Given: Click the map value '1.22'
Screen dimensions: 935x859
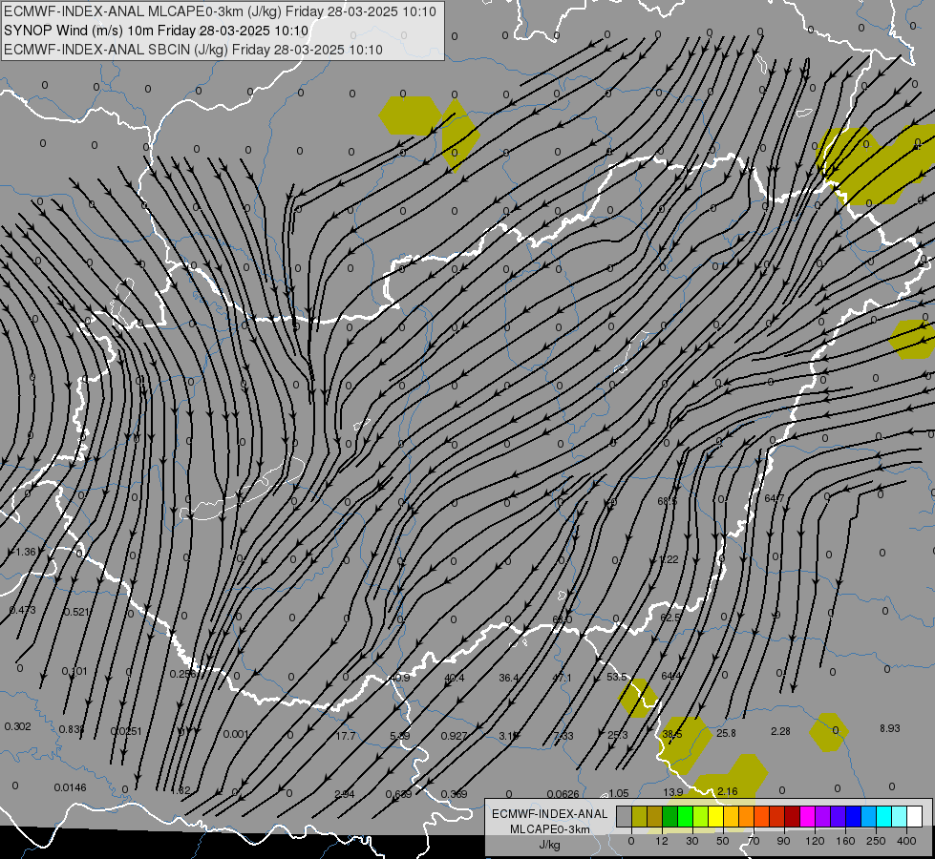Looking at the screenshot, I should (x=669, y=559).
